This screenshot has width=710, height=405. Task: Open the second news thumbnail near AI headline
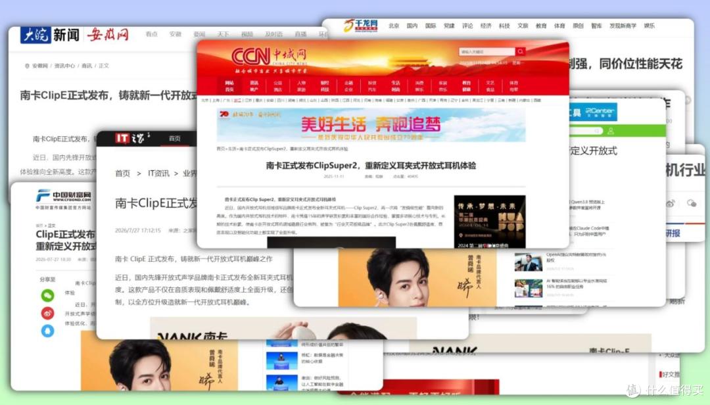528,288
